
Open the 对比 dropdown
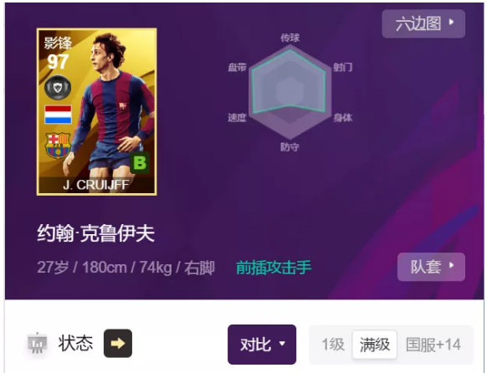(262, 345)
